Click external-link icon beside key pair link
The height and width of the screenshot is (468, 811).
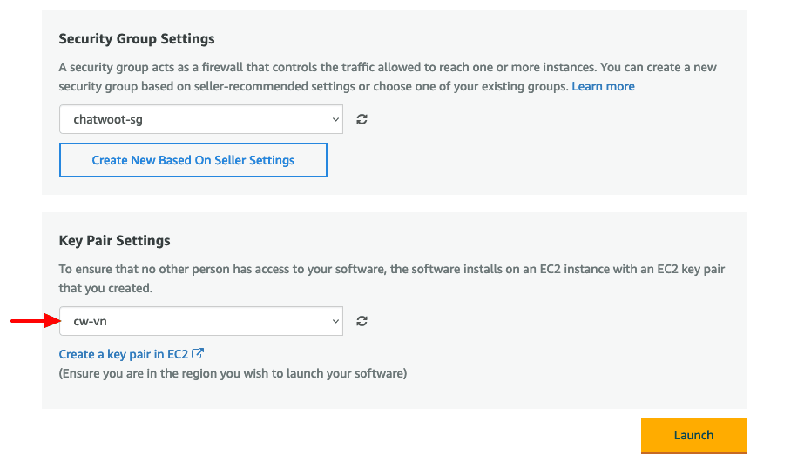click(x=198, y=354)
